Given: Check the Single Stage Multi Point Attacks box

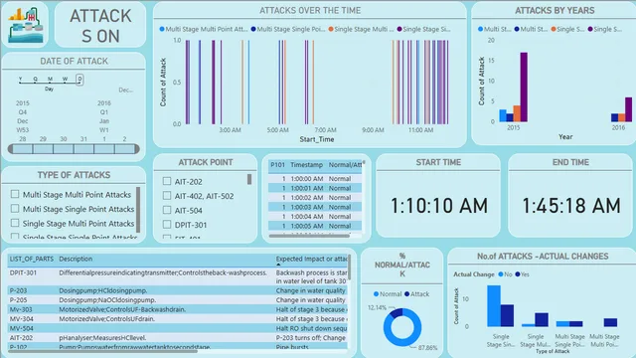Looking at the screenshot, I should click(x=15, y=223).
